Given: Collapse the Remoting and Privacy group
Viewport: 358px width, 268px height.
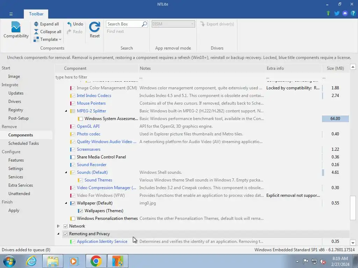Looking at the screenshot, I should 58,234.
